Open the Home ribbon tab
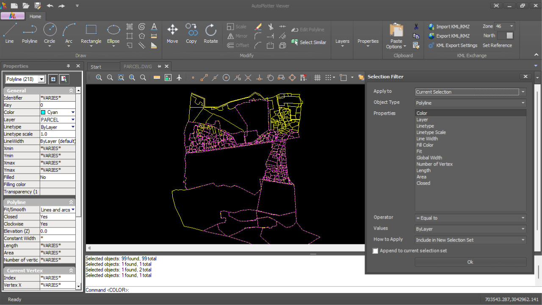 35,17
